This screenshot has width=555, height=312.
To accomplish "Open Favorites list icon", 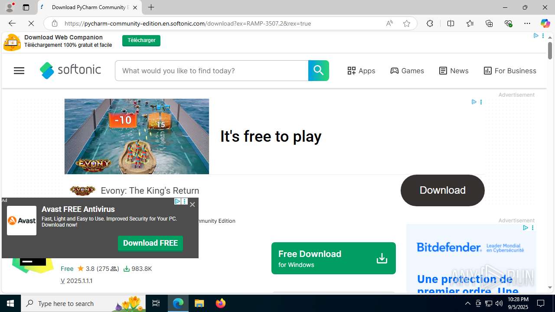I will tap(470, 23).
